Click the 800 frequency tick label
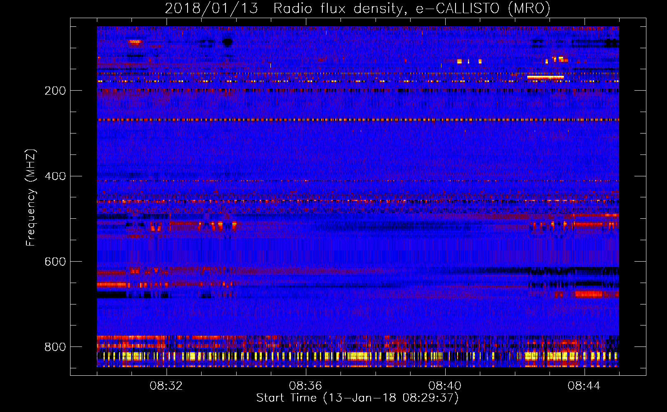The height and width of the screenshot is (412, 667). click(55, 347)
